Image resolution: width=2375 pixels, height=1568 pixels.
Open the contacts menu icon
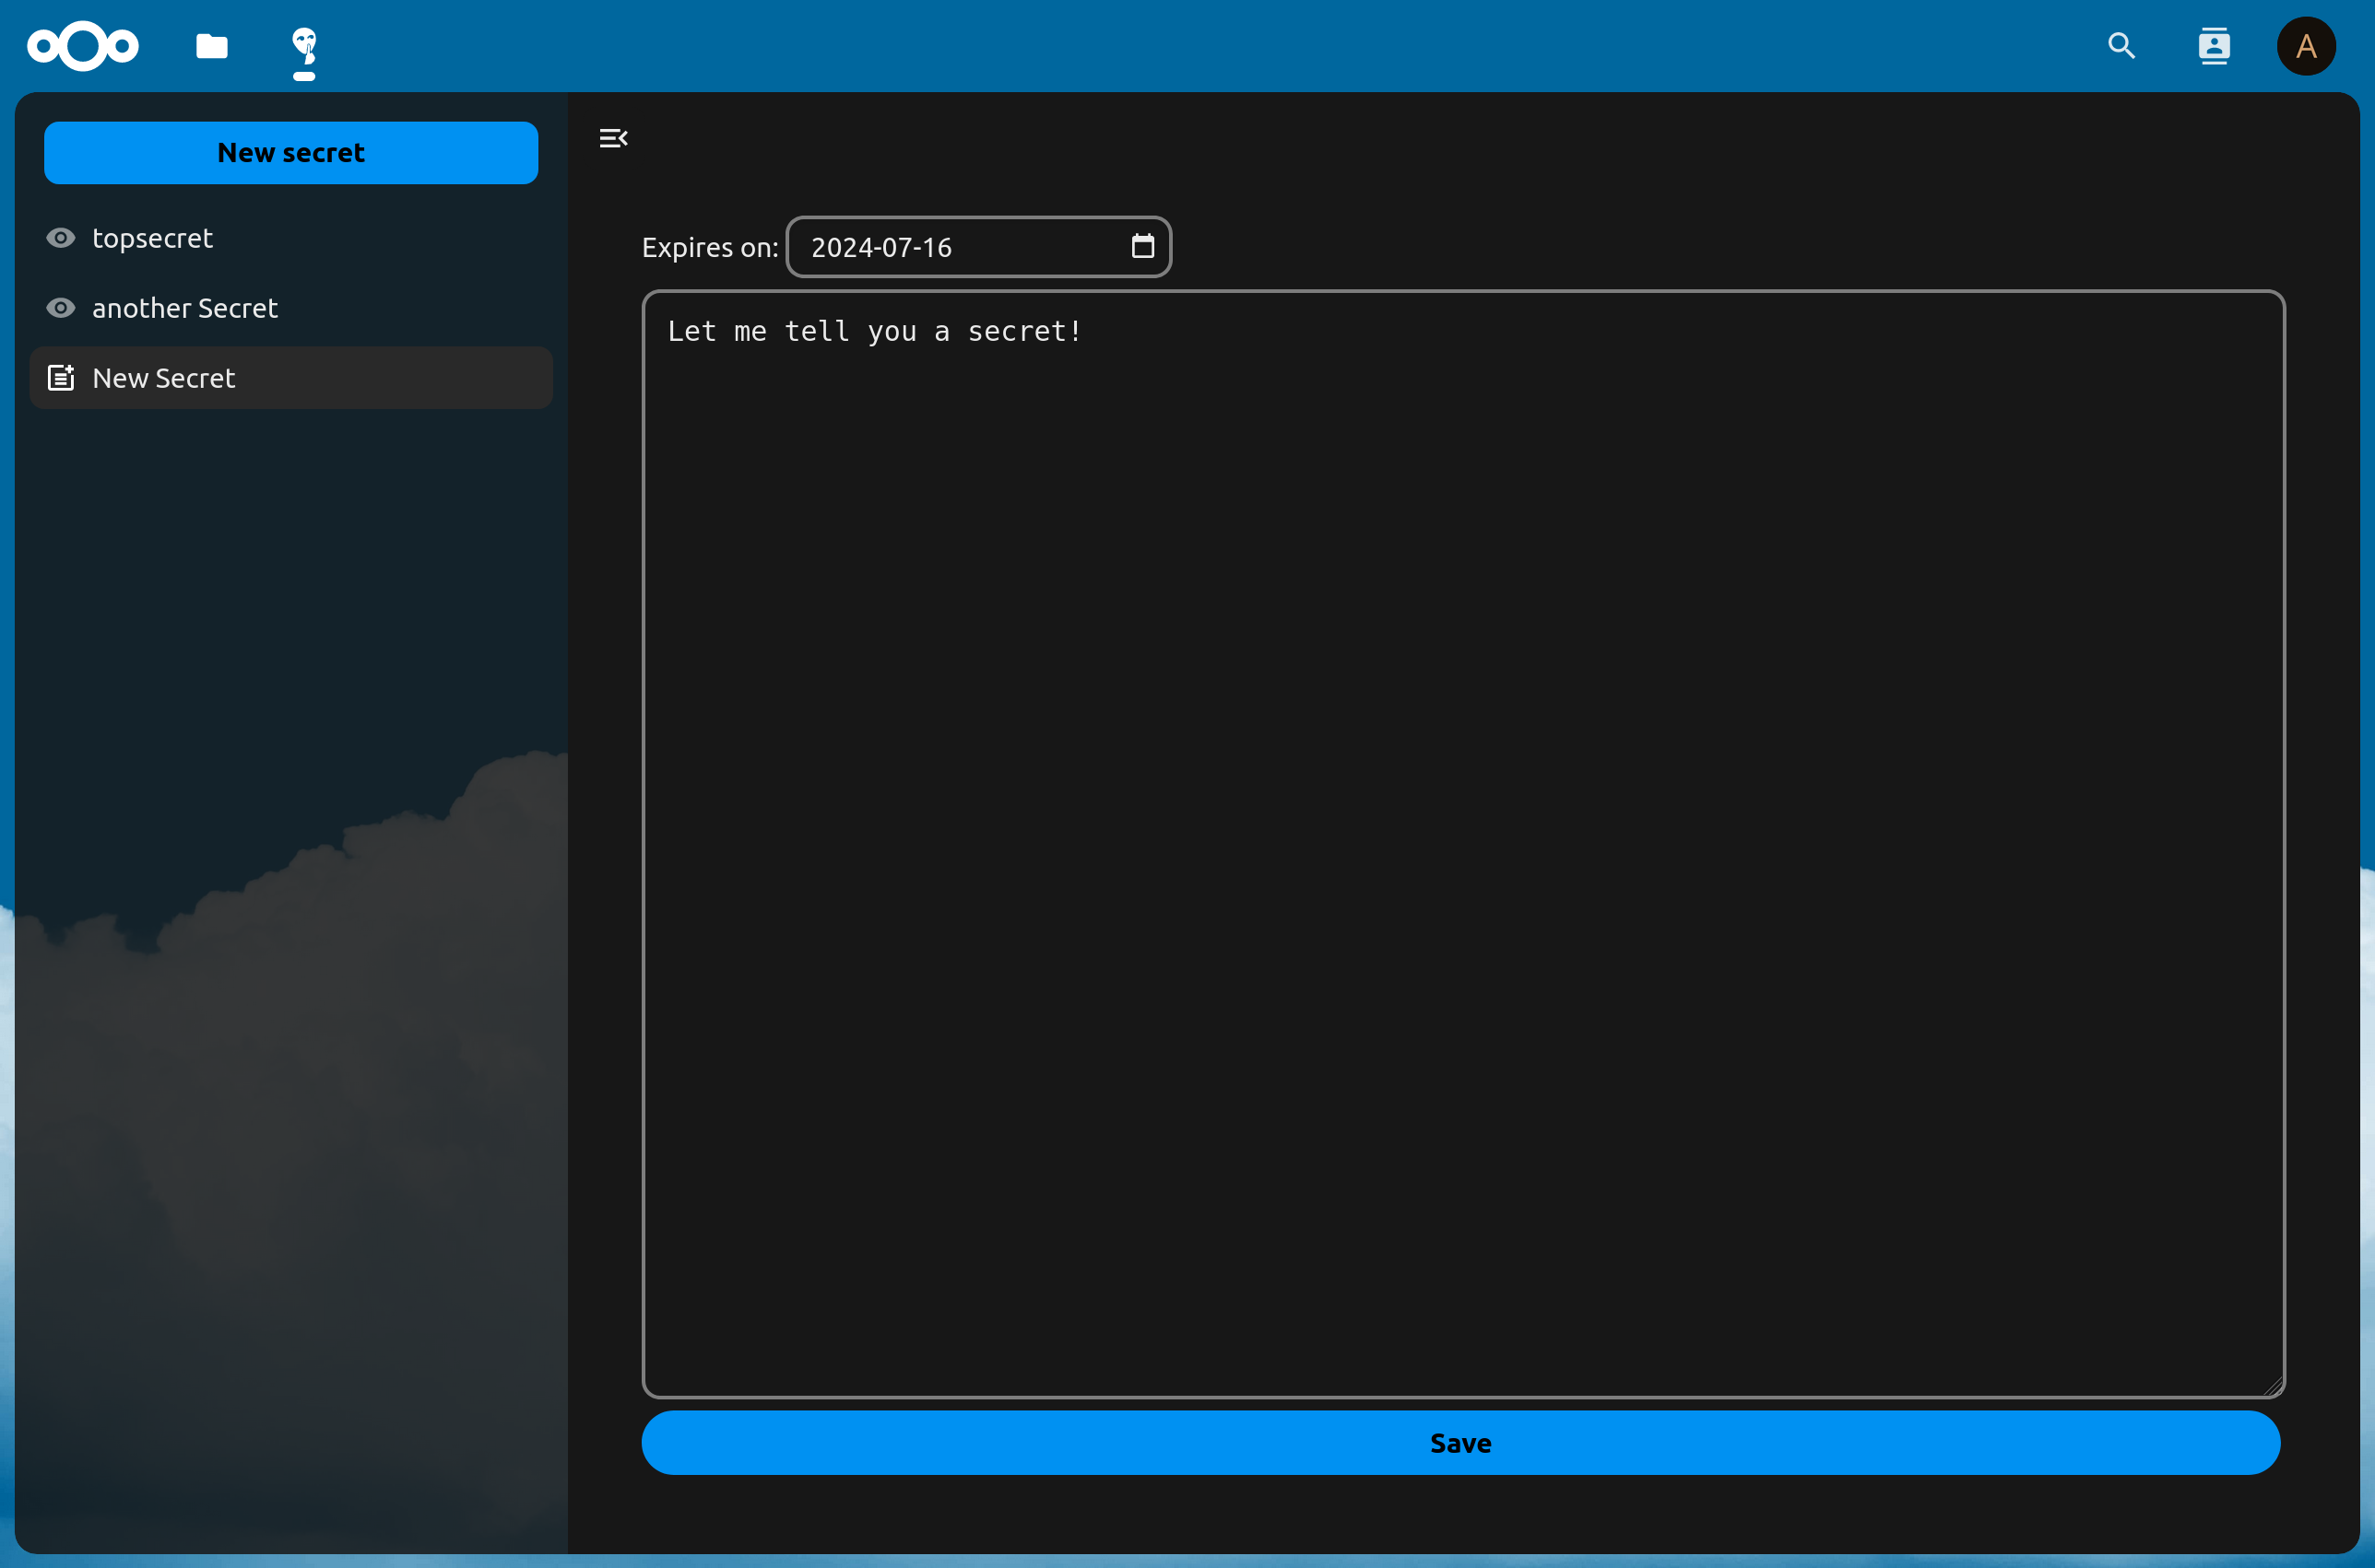click(2214, 46)
